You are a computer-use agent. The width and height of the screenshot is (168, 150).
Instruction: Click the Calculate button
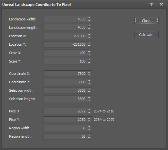click(146, 35)
